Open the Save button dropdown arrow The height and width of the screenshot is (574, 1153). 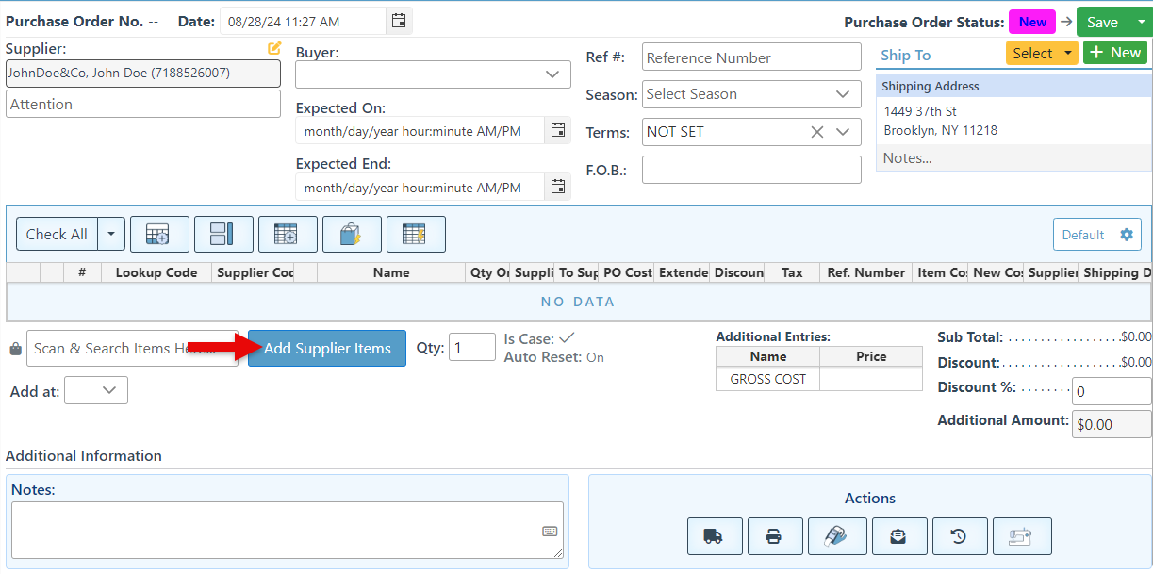pos(1140,22)
